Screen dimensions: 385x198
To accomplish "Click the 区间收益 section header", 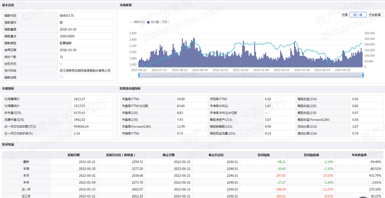I will 8,144.
